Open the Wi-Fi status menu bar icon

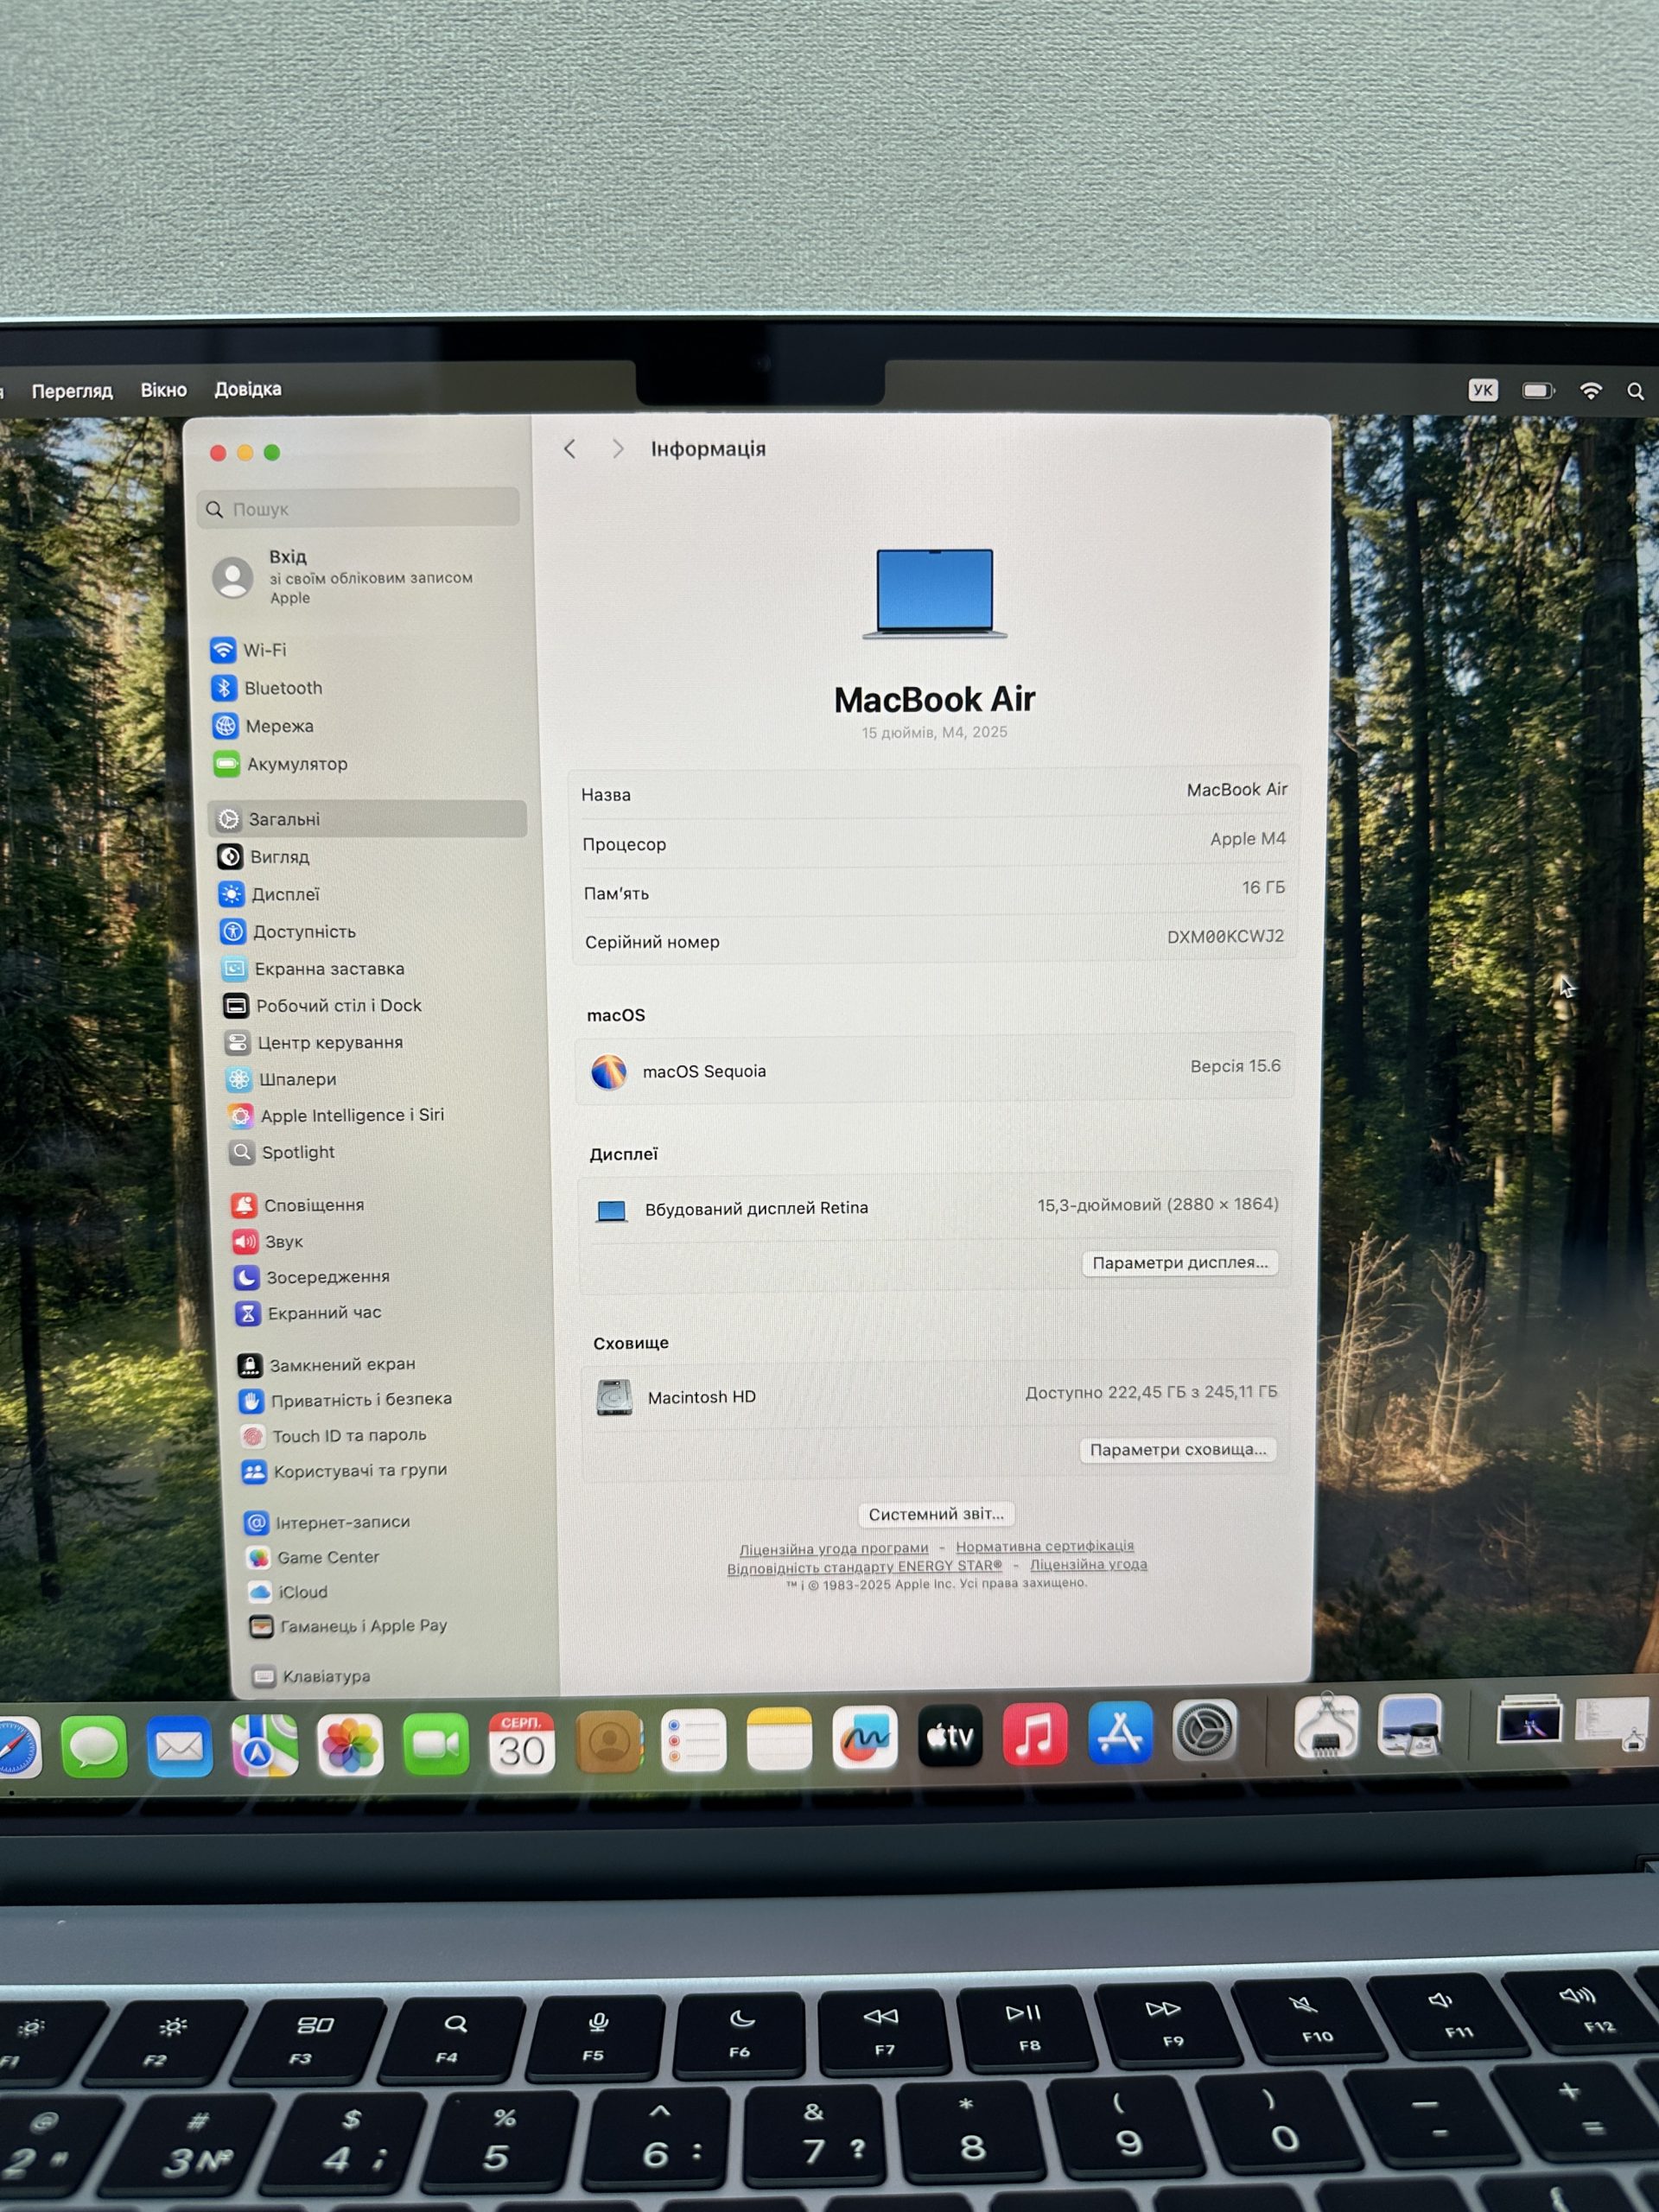click(x=1590, y=391)
